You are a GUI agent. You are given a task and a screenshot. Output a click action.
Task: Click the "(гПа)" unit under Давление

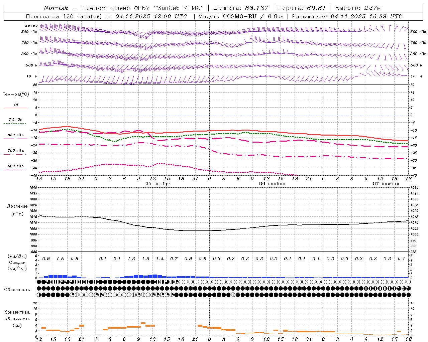(17, 214)
